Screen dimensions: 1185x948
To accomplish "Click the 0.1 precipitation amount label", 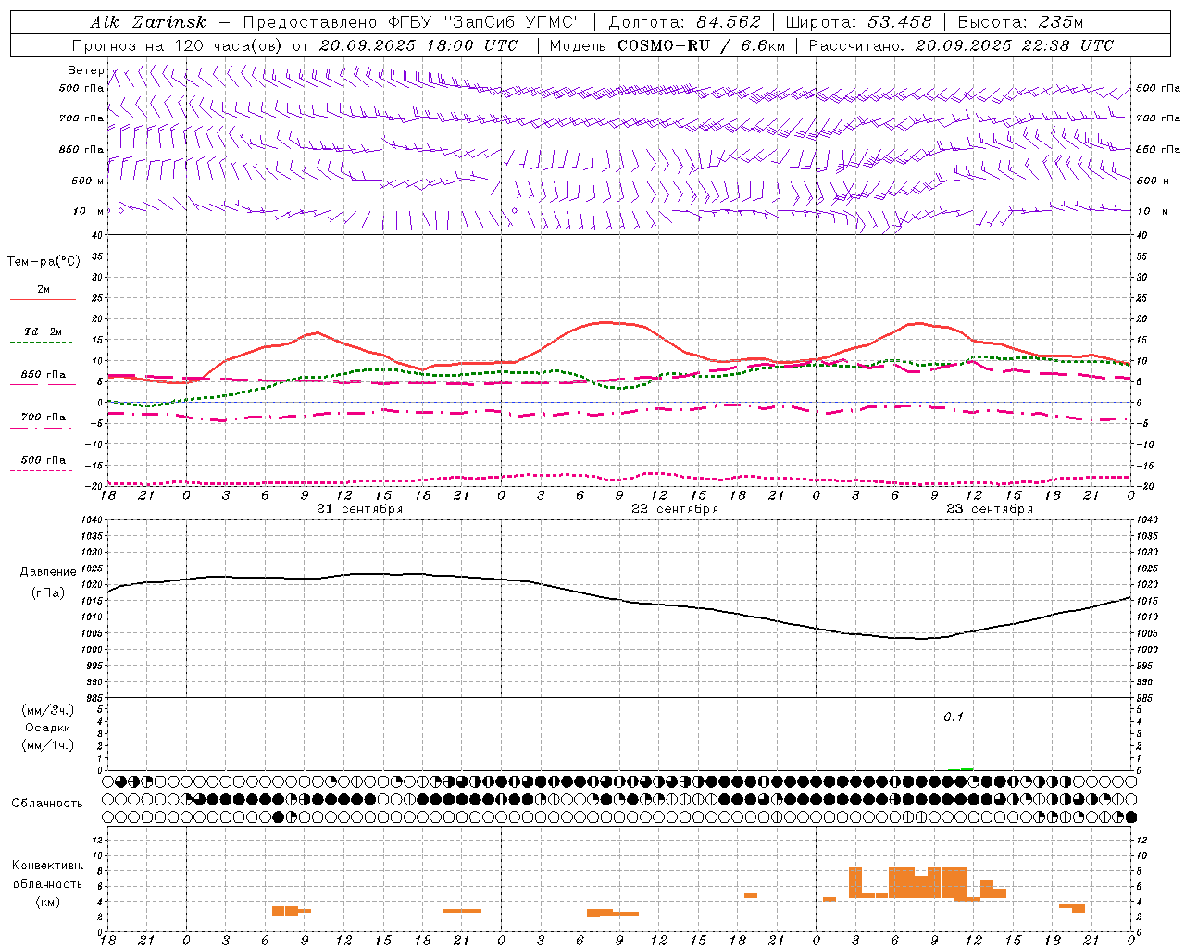I will pos(954,717).
